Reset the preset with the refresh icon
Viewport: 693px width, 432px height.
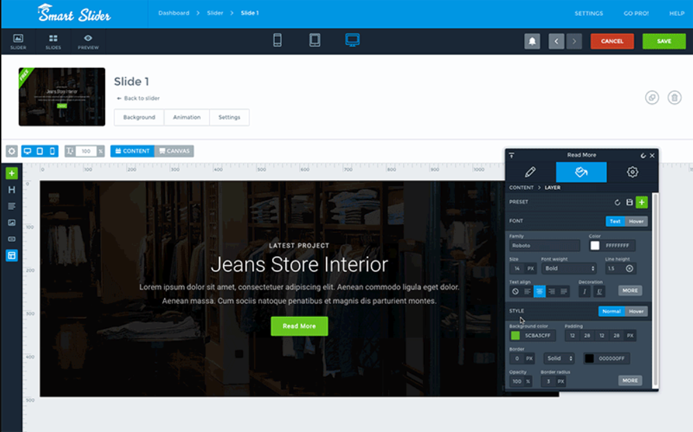[618, 203]
